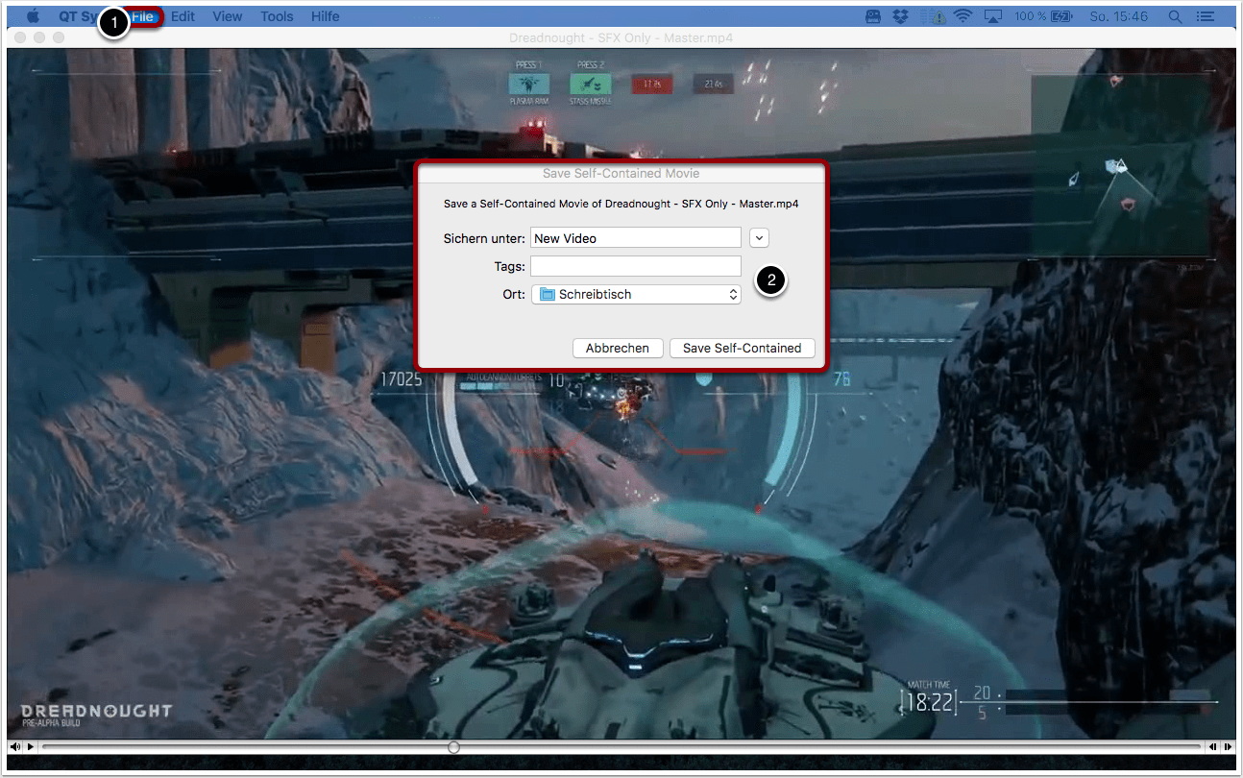Open the Tools menu
Screen dimensions: 1243x778
(x=277, y=16)
